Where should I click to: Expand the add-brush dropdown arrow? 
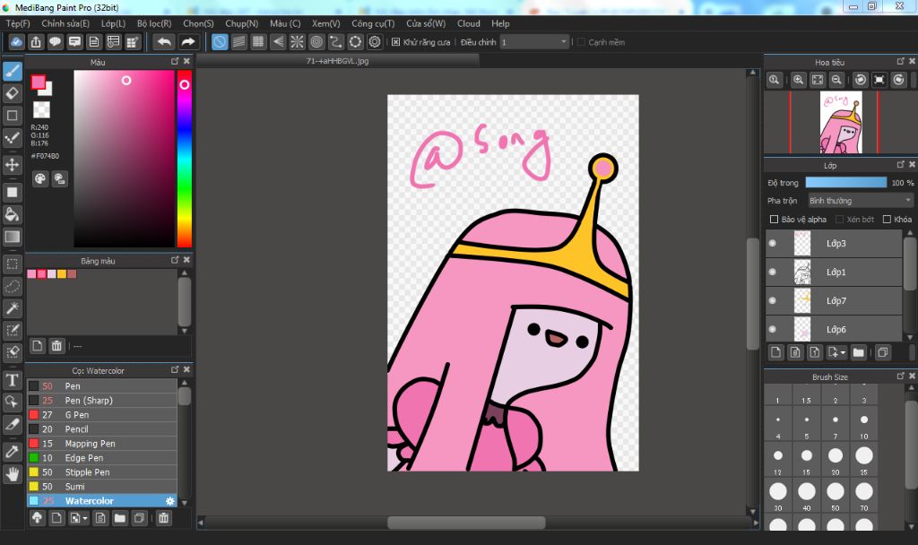85,519
